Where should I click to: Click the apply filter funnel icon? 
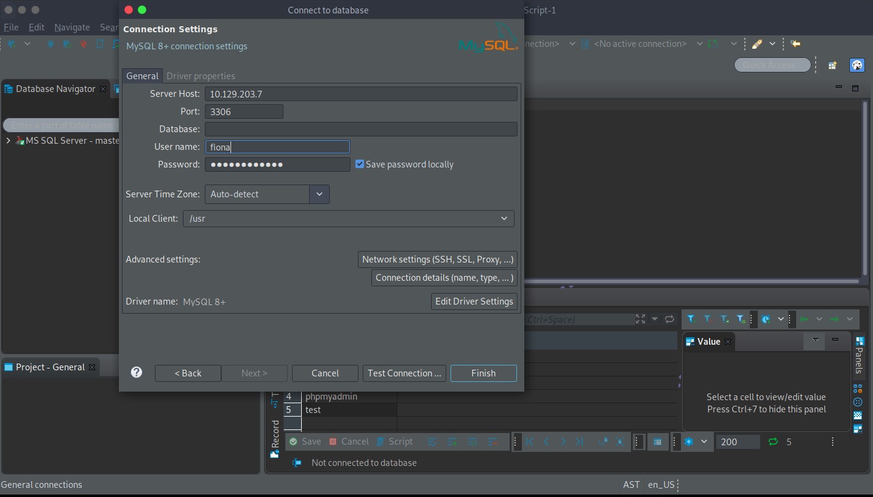pyautogui.click(x=691, y=319)
